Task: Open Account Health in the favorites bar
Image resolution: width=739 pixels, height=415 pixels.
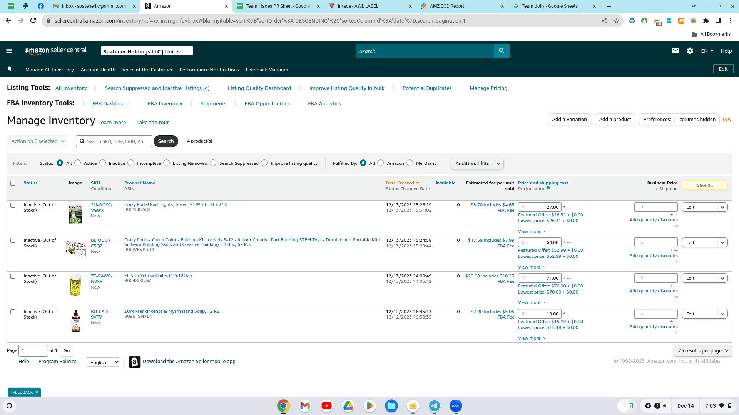Action: [x=98, y=70]
